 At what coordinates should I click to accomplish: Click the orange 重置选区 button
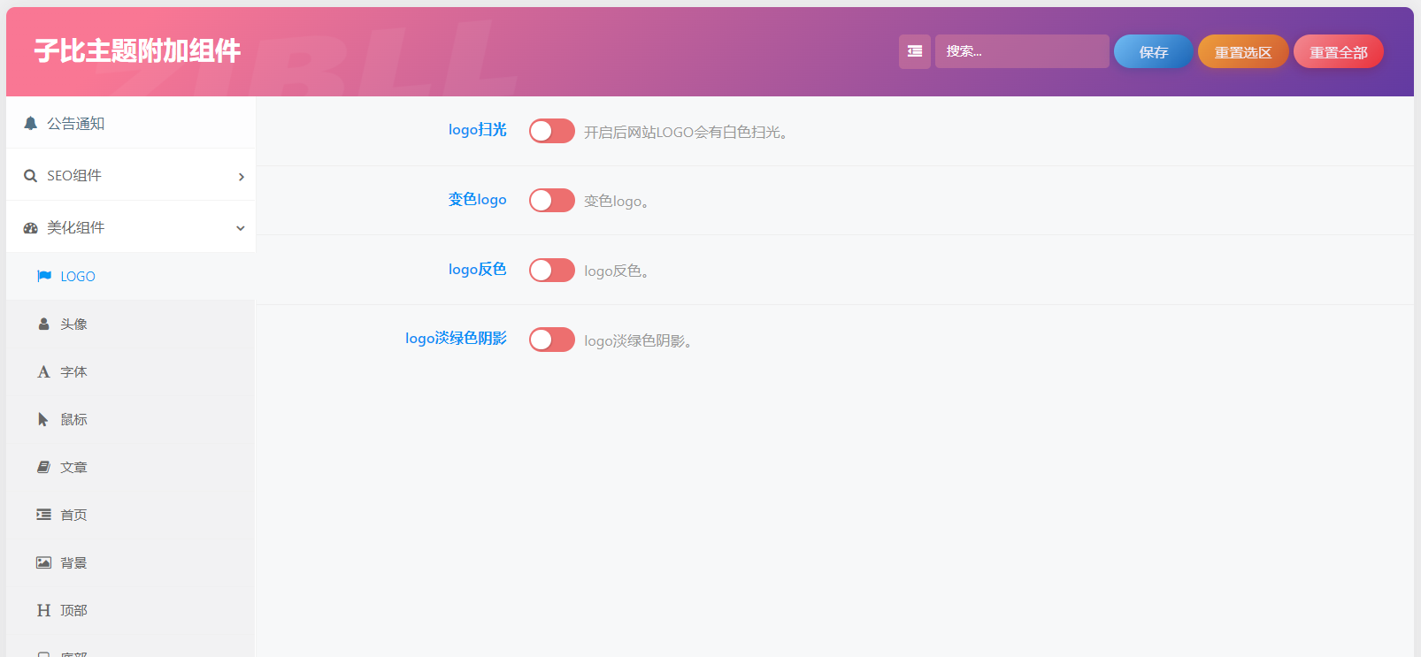[1242, 52]
